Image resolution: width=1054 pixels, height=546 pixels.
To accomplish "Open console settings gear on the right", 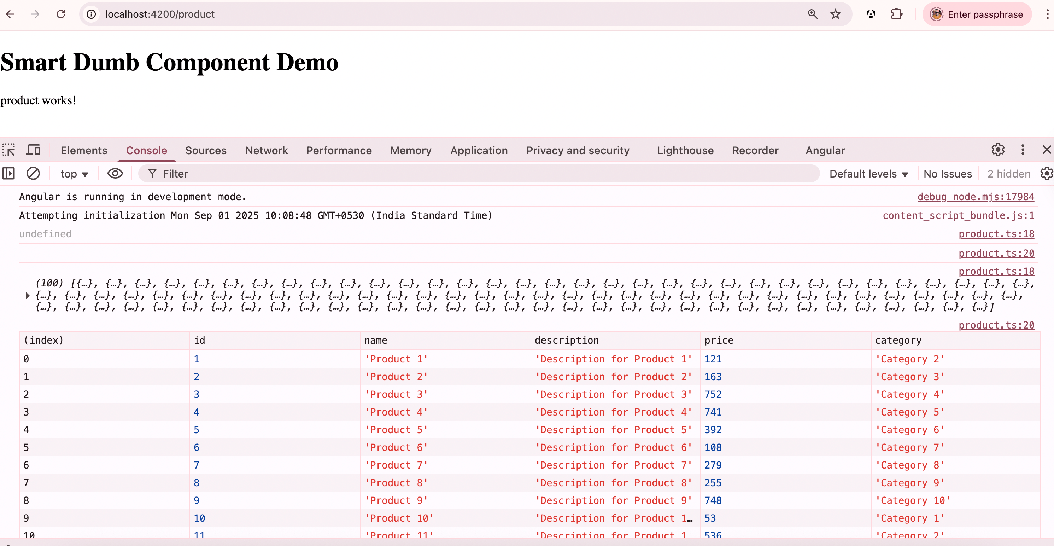I will (x=1046, y=174).
